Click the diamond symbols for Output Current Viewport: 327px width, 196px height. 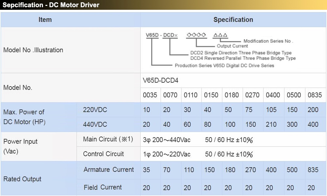[196, 35]
